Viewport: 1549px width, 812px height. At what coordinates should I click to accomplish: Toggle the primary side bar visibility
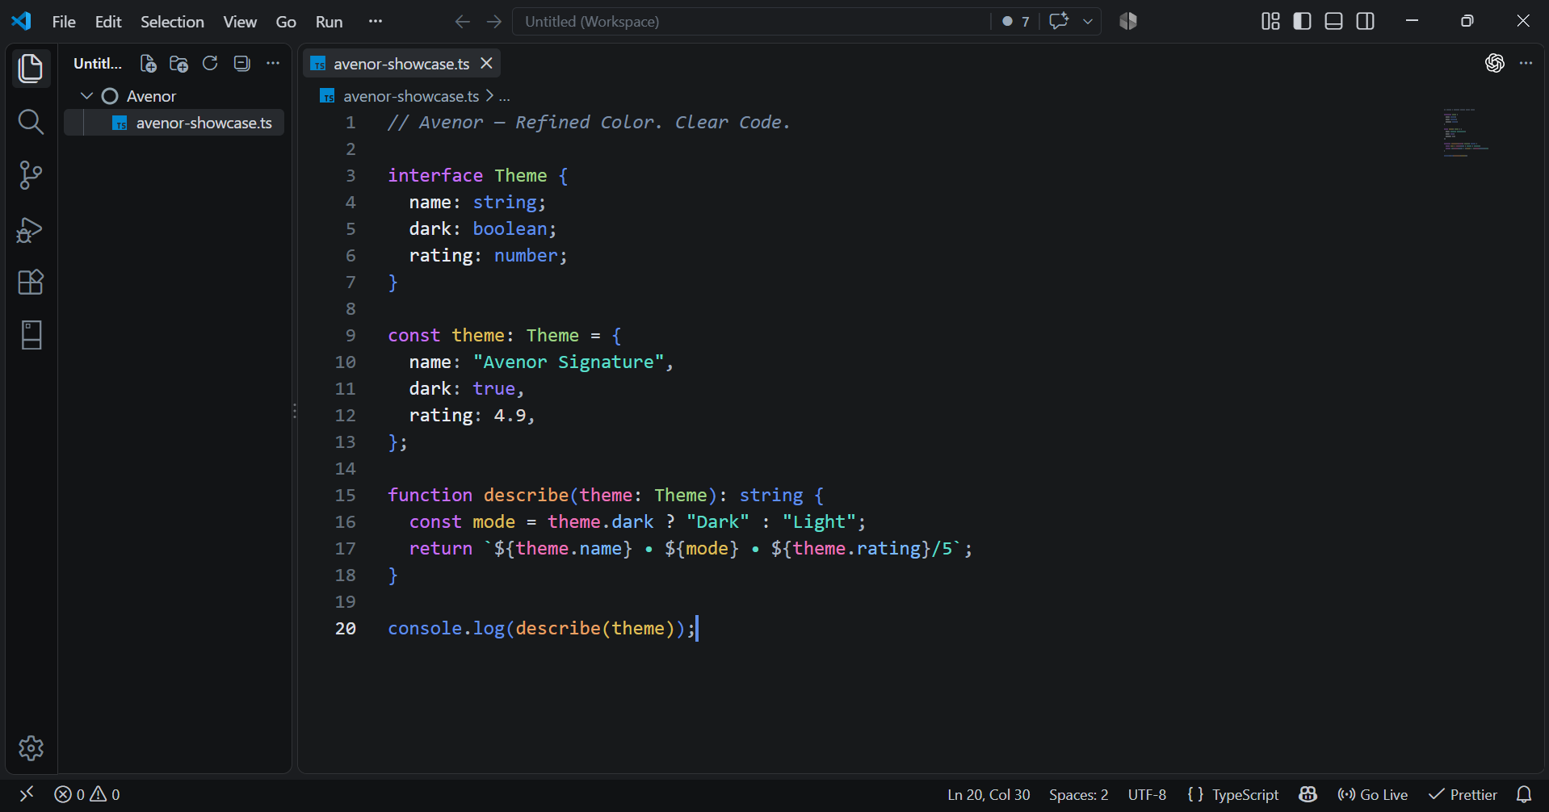(1302, 21)
